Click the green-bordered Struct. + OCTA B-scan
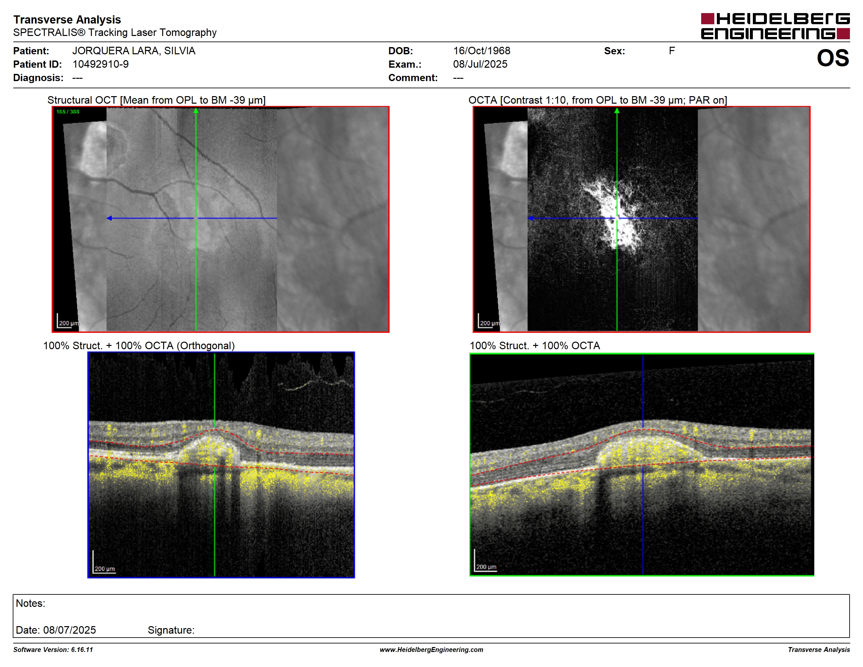 pyautogui.click(x=642, y=465)
